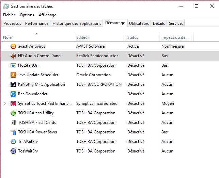Open the Fichier menu

click(x=9, y=15)
